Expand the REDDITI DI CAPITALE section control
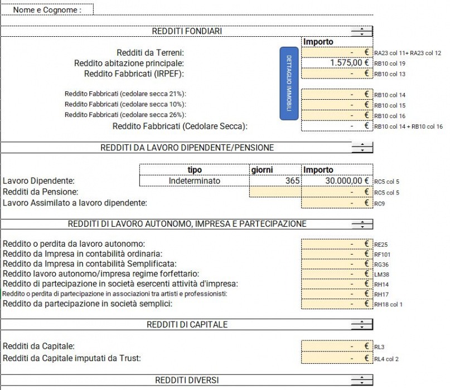Viewport: 450px width, 390px height. (x=362, y=324)
